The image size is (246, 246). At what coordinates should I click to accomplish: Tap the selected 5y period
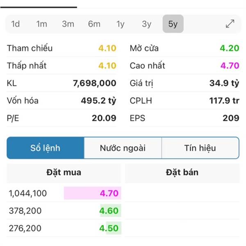pos(173,24)
